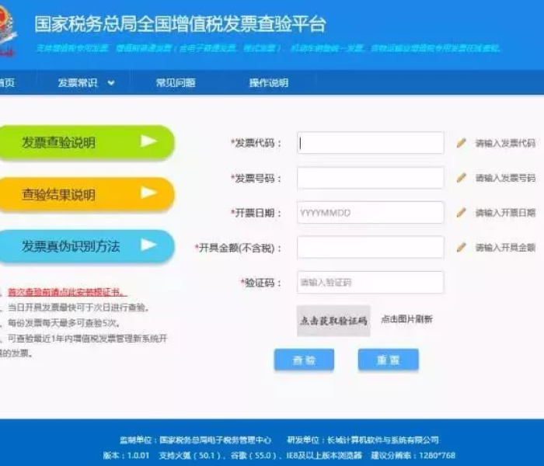Screen dimensions: 544x466
Task: Click footer text 研发单位 长城计算机软件与系统有限公司
Action: pos(363,440)
